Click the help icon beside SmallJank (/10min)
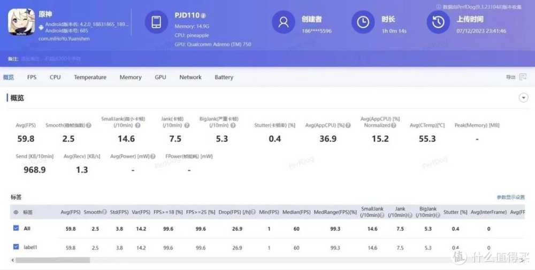The width and height of the screenshot is (535, 270). pos(137,126)
